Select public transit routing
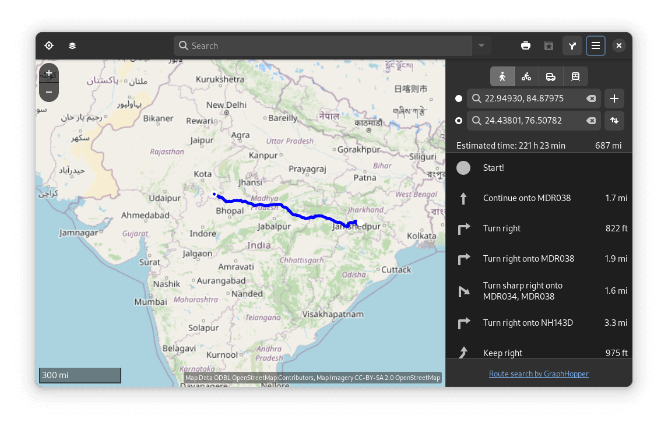This screenshot has height=426, width=668. (575, 76)
